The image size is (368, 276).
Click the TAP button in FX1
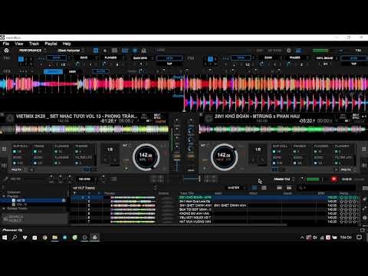tap(169, 64)
